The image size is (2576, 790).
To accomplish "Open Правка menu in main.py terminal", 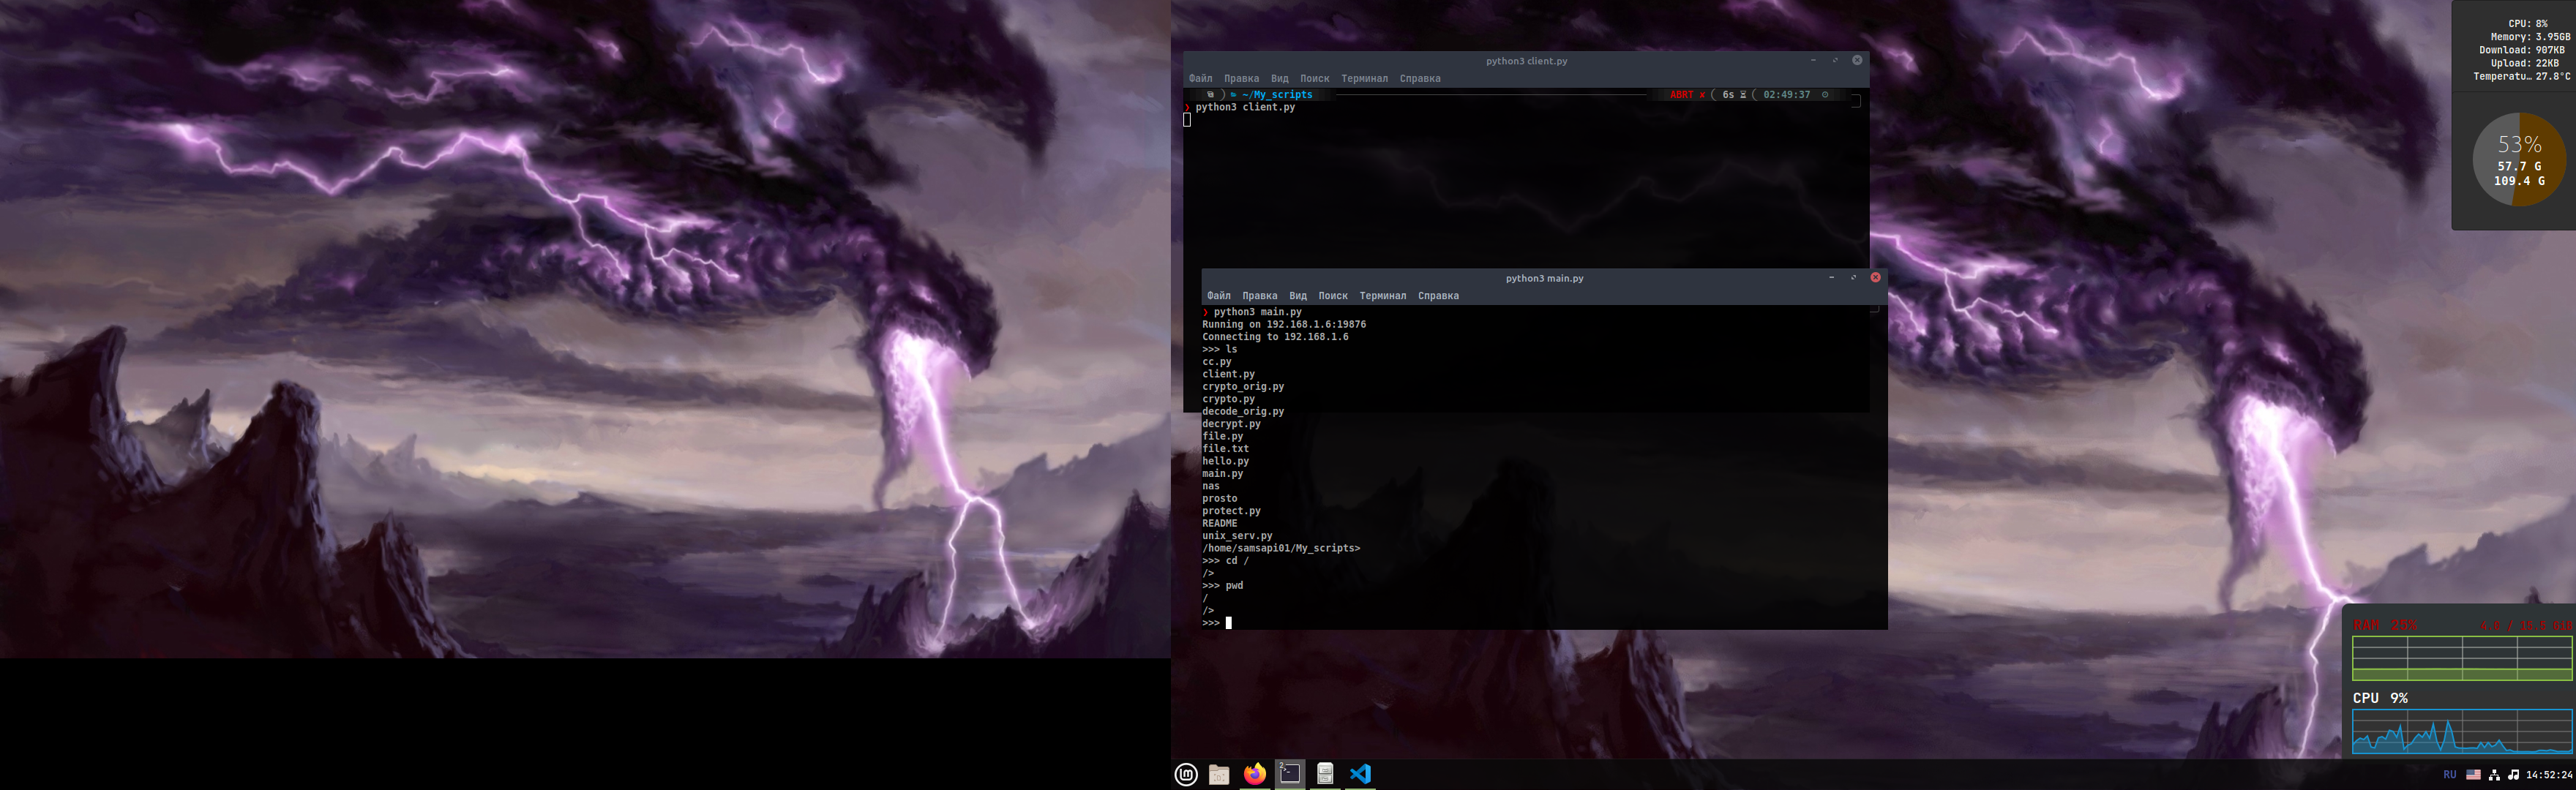I will (1259, 296).
